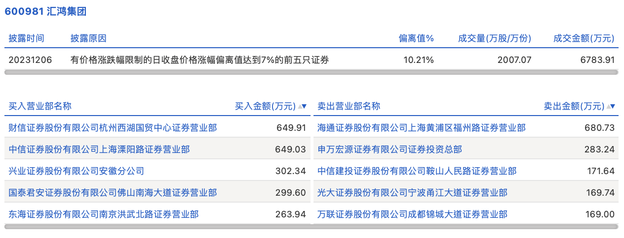Open 光大证券宁波甬江大道营业部 link
The width and height of the screenshot is (624, 238).
[412, 193]
